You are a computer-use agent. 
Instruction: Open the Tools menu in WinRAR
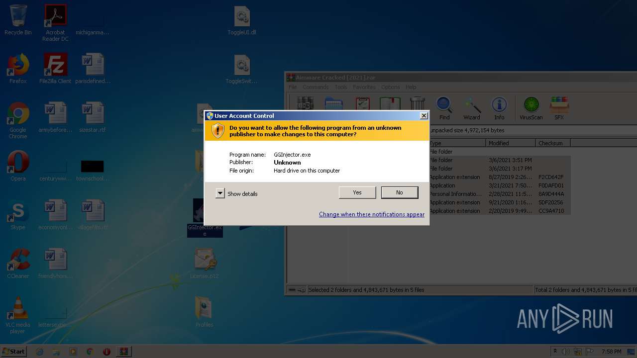pos(341,87)
